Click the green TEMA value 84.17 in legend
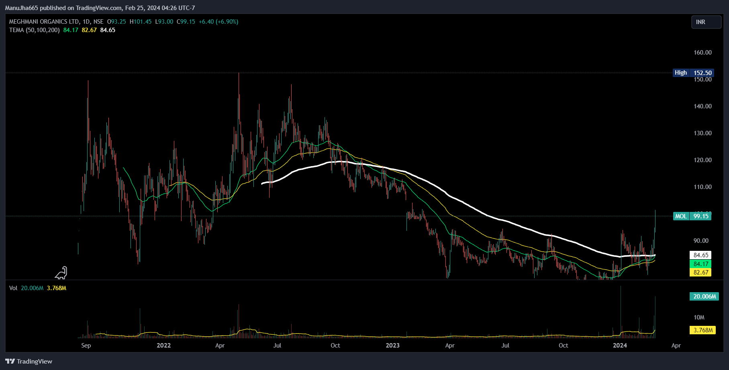729x370 pixels. click(x=71, y=30)
